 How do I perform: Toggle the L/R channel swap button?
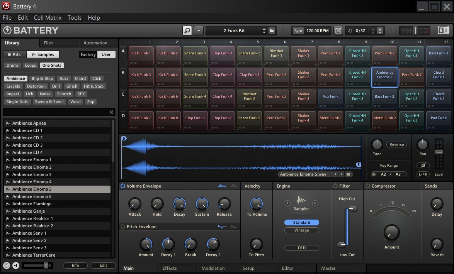point(423,174)
